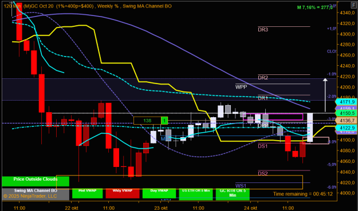Screen dimensions: 358x211
Task: Click the Day VWAP green indicator box
Action: point(159,193)
